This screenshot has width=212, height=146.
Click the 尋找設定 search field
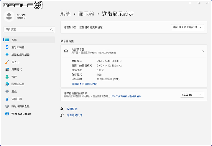pos(29,29)
